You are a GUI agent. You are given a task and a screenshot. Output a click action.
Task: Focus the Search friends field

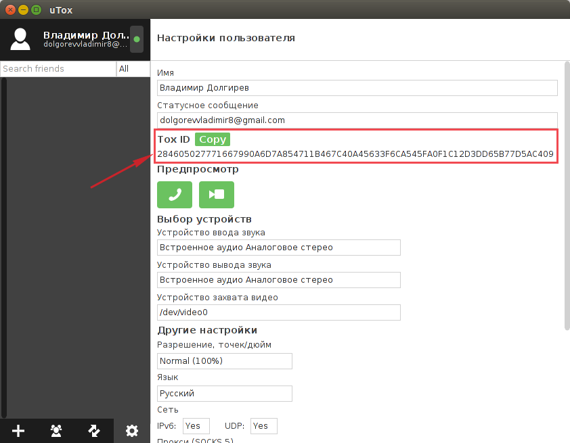point(58,68)
